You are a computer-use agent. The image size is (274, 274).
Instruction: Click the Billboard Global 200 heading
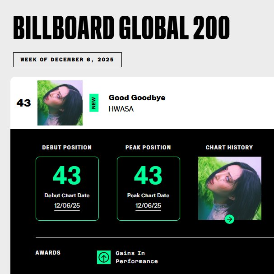coord(121,28)
